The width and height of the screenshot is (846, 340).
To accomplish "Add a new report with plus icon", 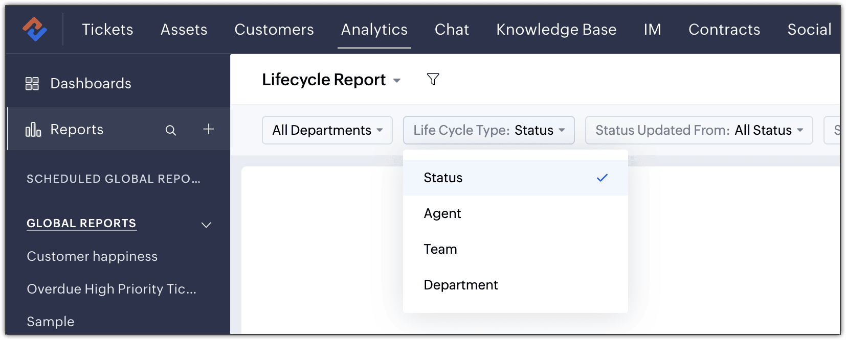I will coord(208,129).
